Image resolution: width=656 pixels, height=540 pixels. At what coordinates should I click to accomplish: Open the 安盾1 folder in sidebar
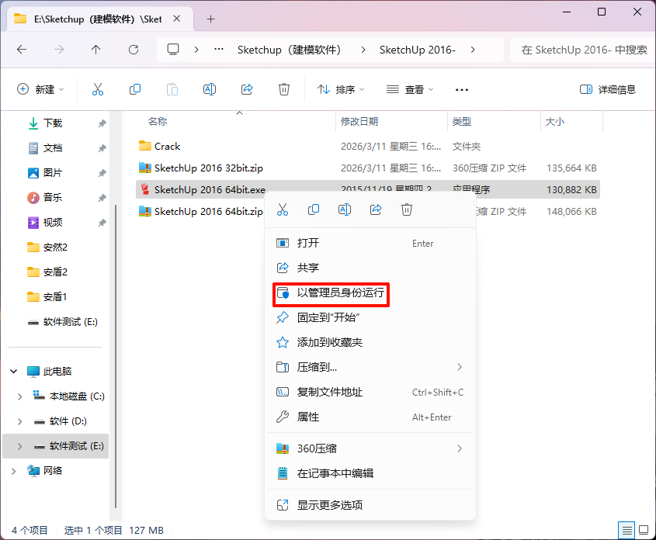[x=55, y=296]
